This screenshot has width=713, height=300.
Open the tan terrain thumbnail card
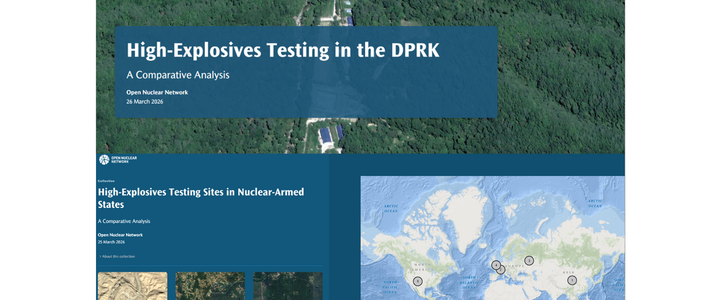(133, 286)
